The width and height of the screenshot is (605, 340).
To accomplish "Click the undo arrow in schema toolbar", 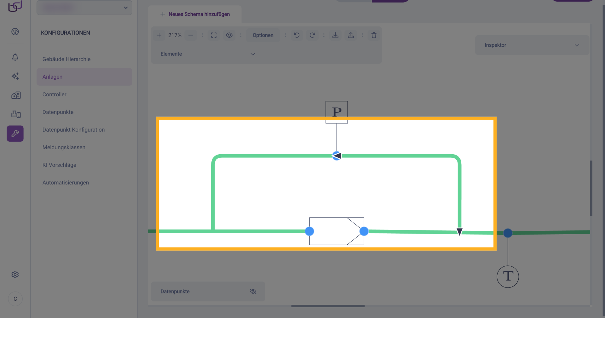I will (x=297, y=35).
